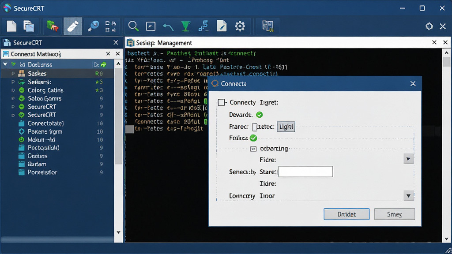
Task: Click the Saskes folder icon
Action: coord(22,74)
